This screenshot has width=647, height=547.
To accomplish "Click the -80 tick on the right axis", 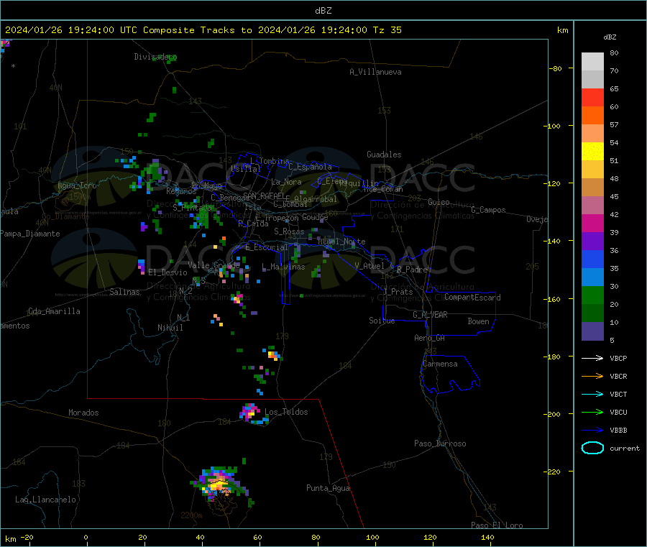I will pyautogui.click(x=556, y=68).
